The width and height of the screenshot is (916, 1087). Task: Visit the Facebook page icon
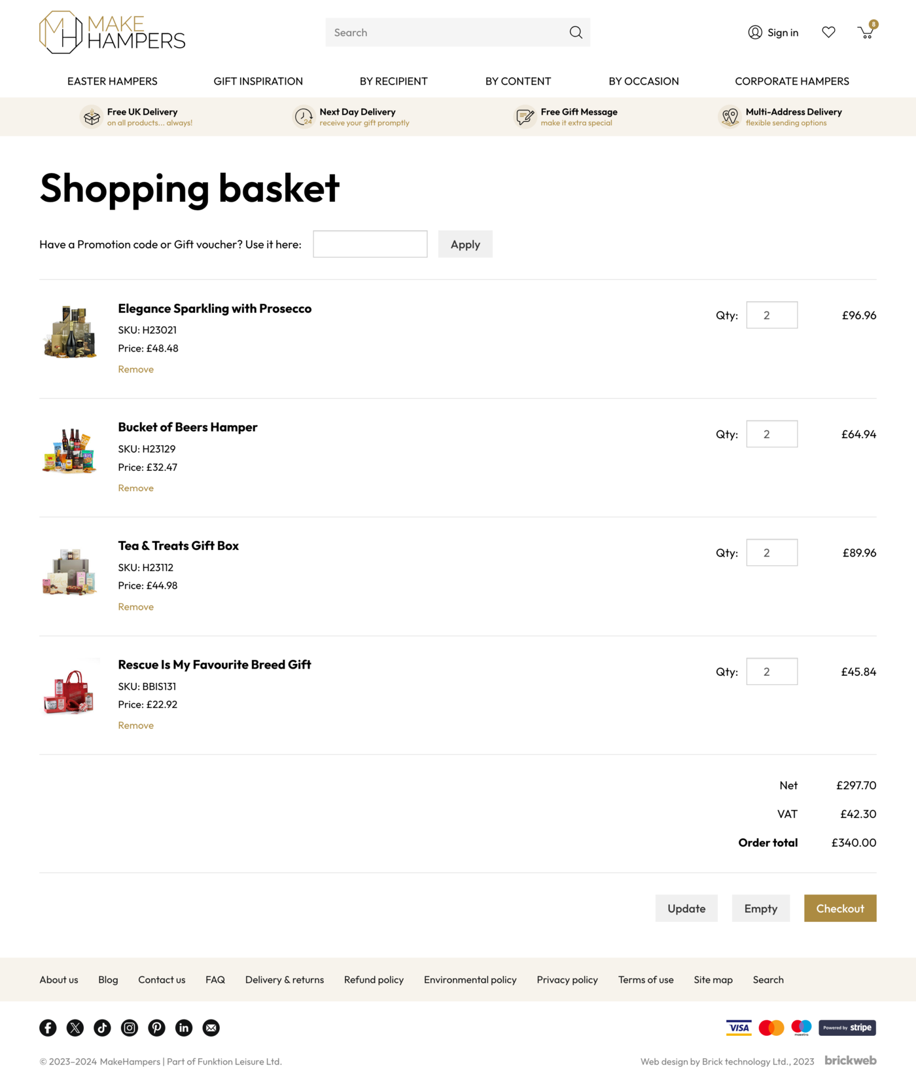(x=48, y=1027)
